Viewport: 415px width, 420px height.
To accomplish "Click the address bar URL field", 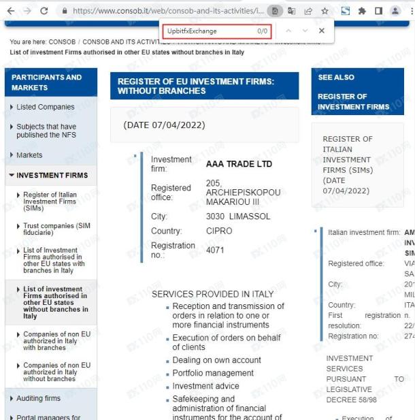I will click(x=168, y=11).
